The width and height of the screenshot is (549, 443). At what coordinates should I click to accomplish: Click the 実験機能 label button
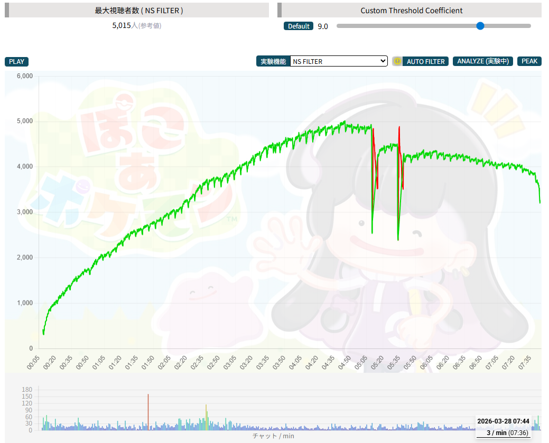273,61
